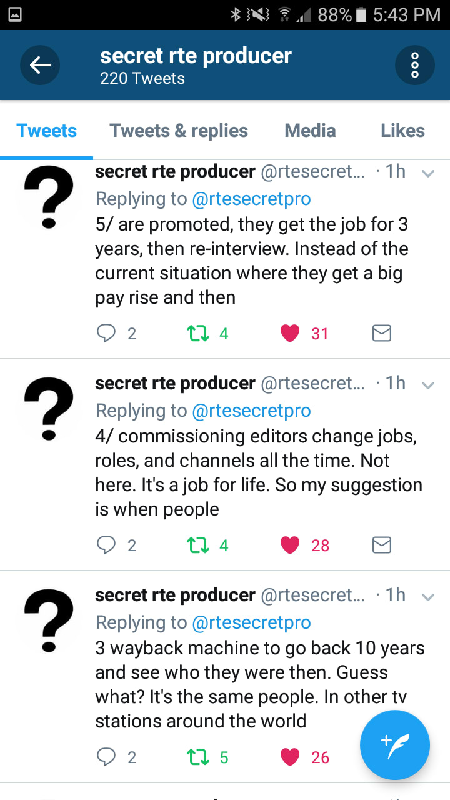Retweet the 5/ tweet
The image size is (450, 800).
[198, 334]
